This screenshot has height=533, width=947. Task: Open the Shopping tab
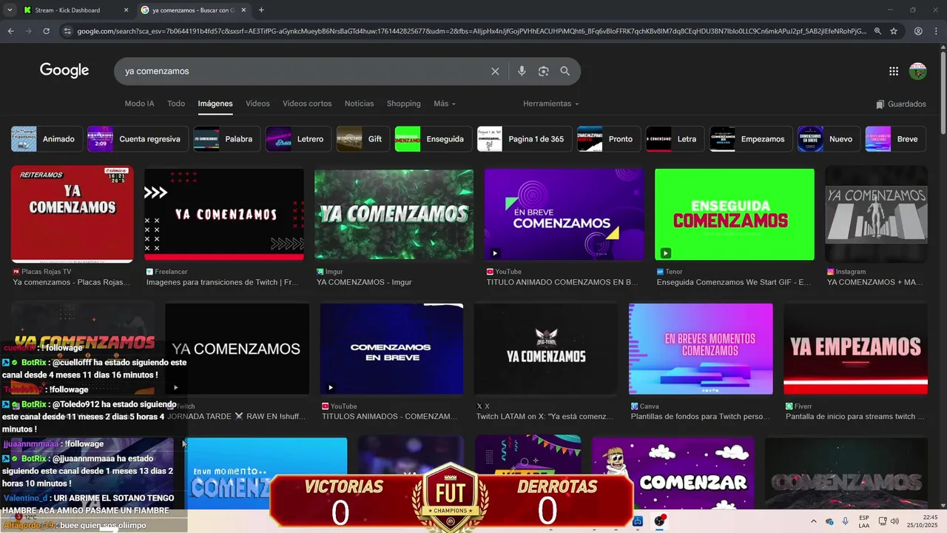click(x=403, y=104)
